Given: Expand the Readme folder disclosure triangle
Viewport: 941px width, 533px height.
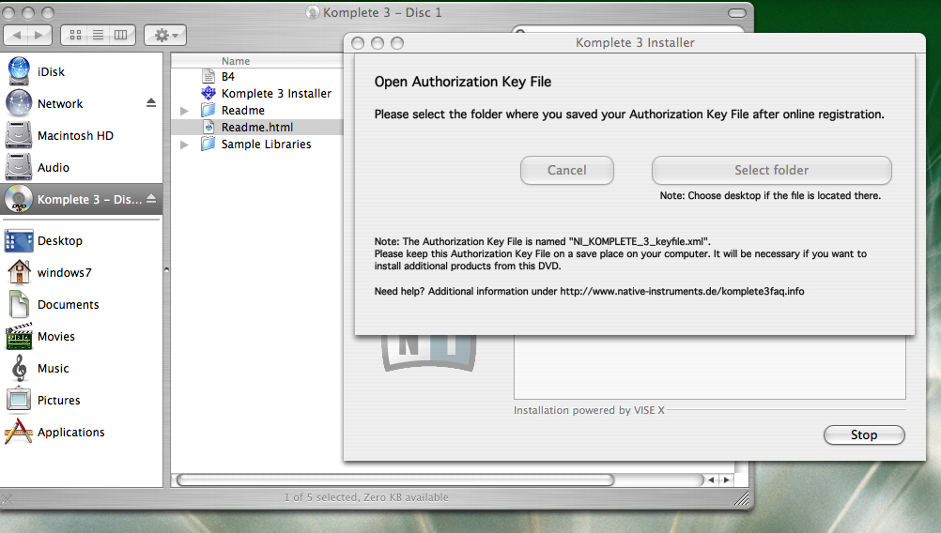Looking at the screenshot, I should click(184, 111).
